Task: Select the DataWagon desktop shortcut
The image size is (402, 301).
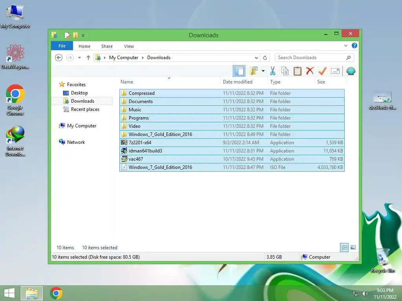Action: (x=15, y=57)
